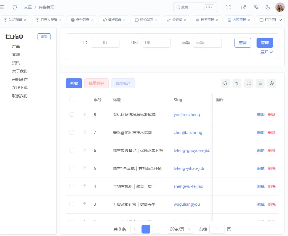Expand more filters with 展开
288x236 pixels.
click(x=266, y=52)
